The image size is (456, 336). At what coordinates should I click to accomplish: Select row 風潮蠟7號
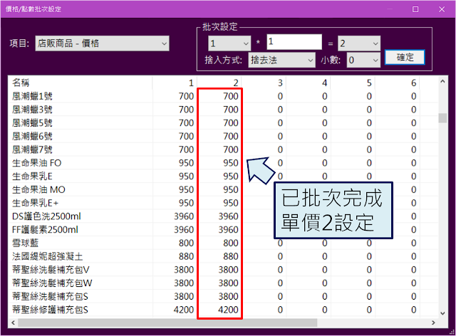[x=223, y=149]
